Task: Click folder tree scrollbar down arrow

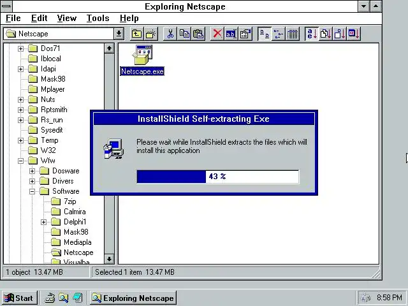Action: 109,259
